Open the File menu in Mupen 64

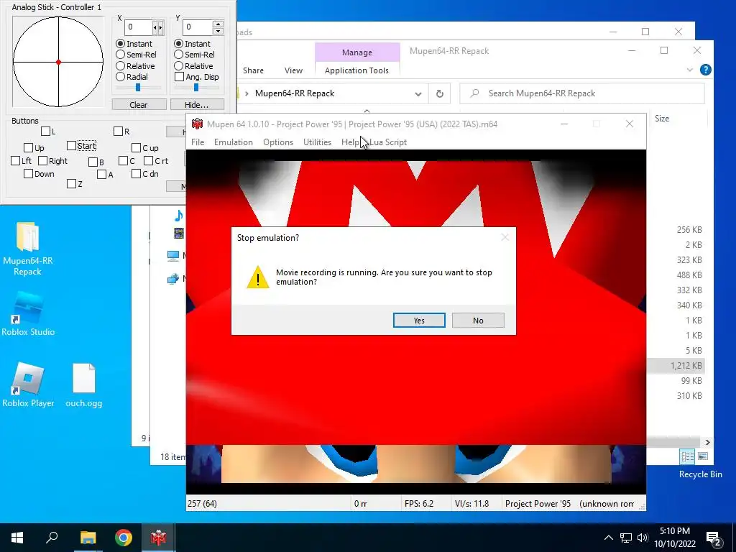[x=198, y=142]
